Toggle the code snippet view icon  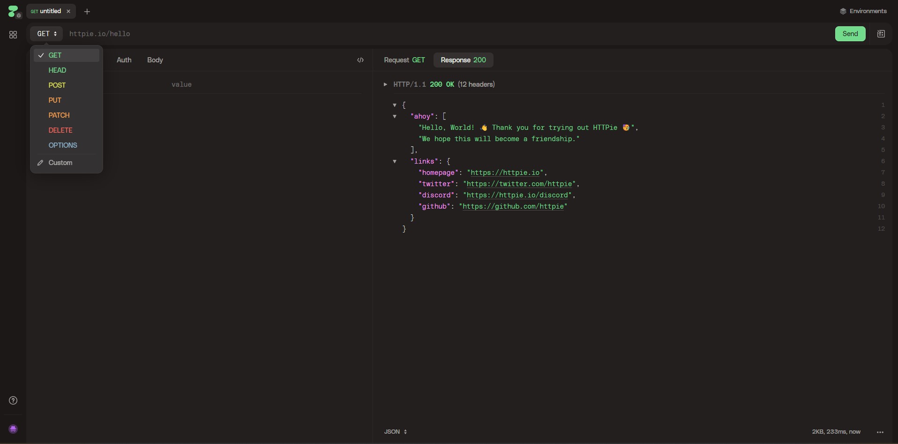click(360, 60)
